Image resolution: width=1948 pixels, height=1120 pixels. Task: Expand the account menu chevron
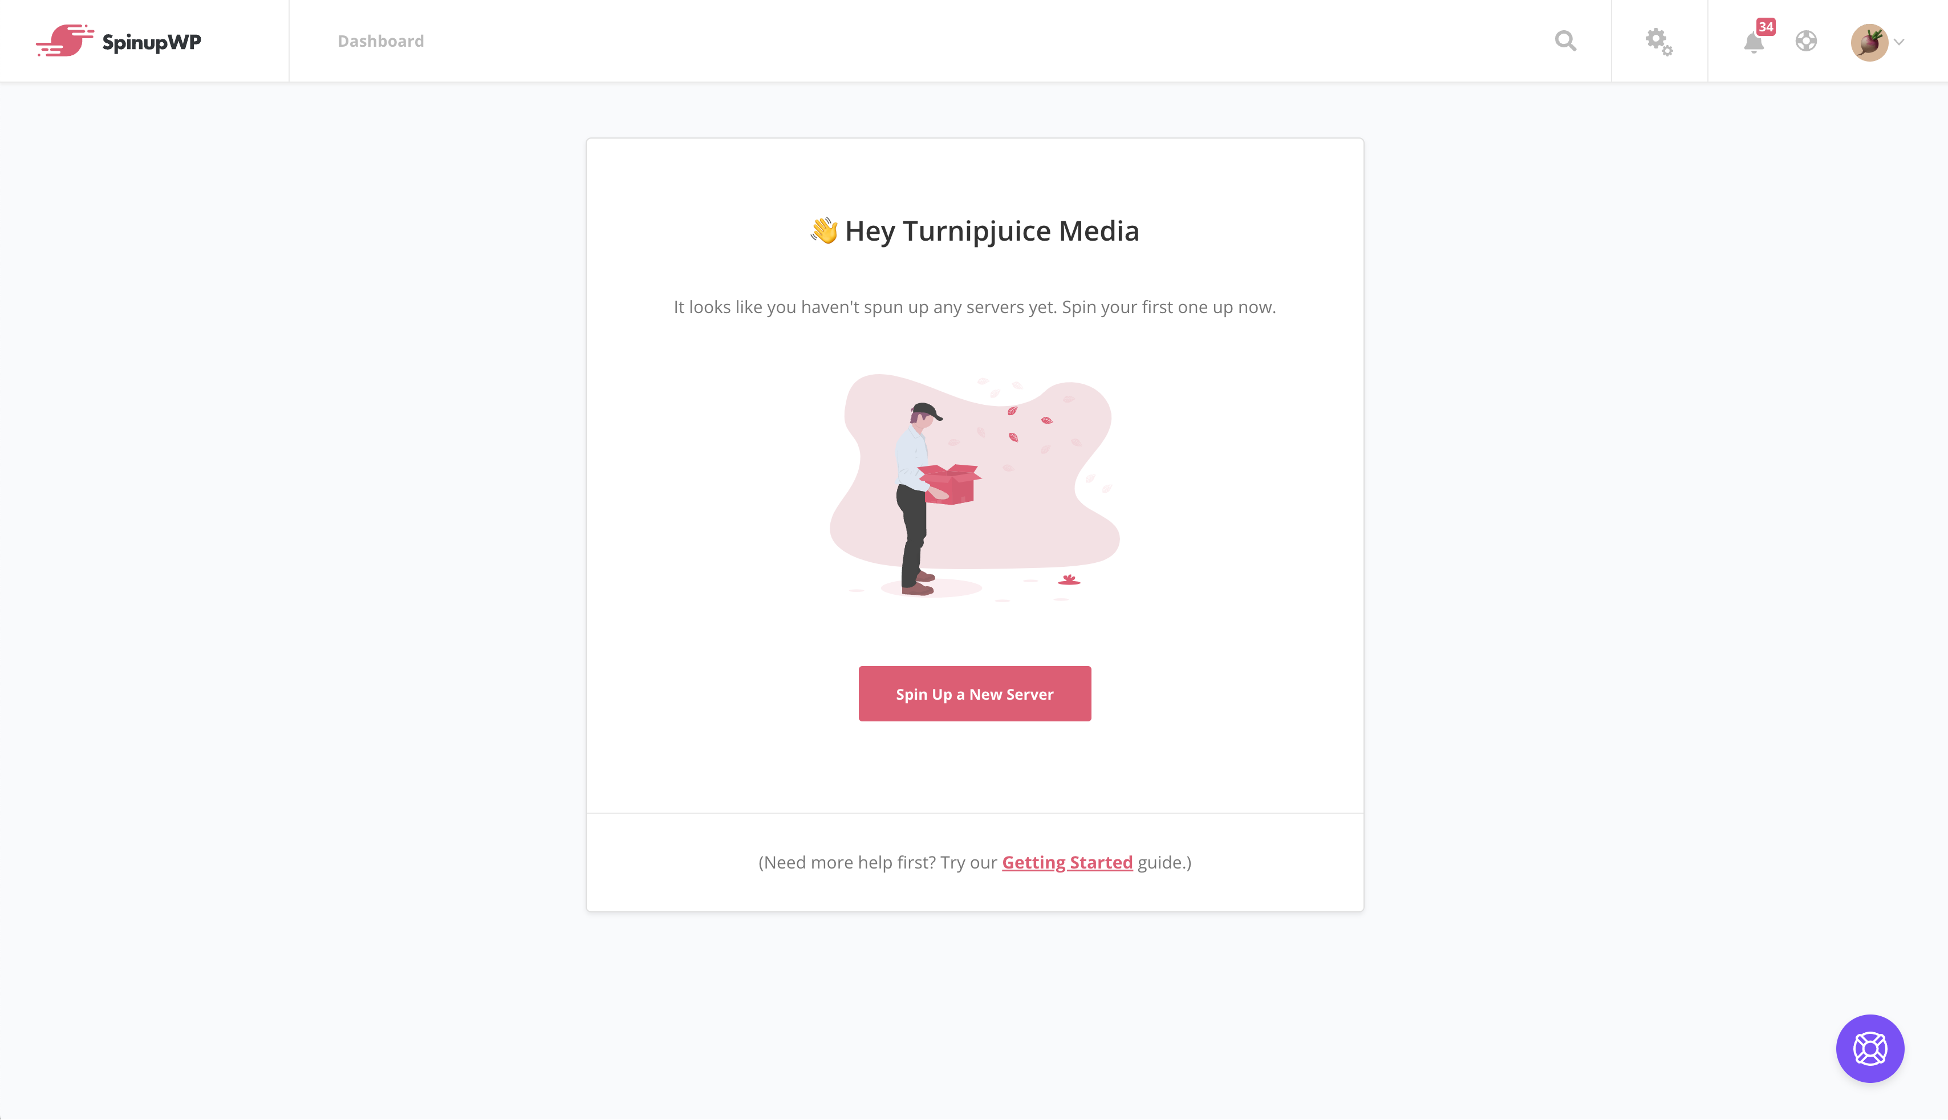click(1899, 42)
